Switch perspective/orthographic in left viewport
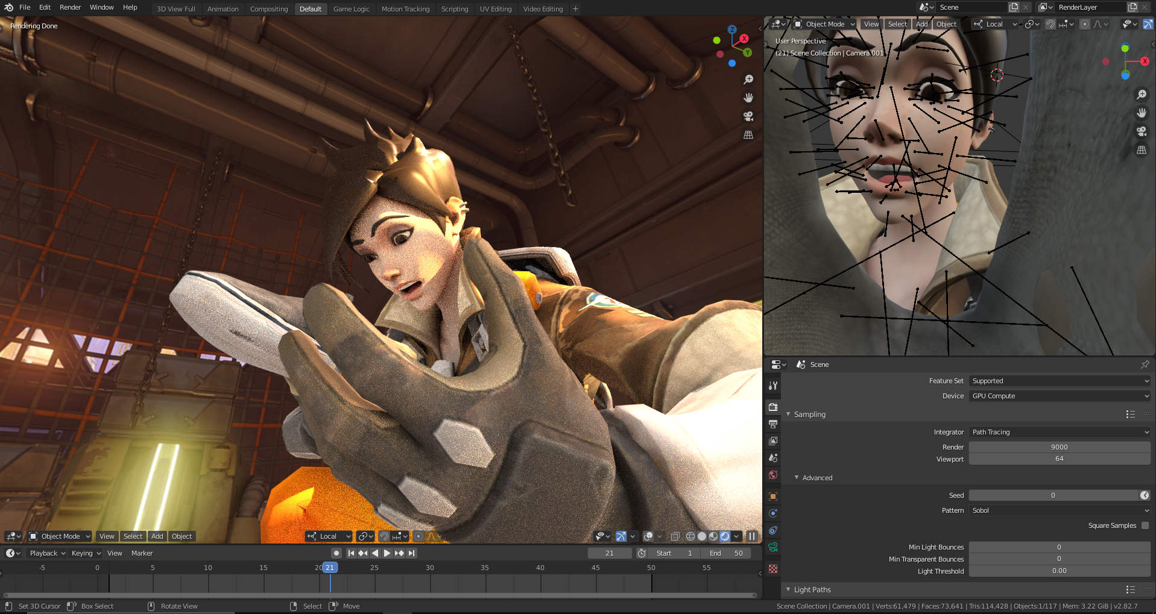 [x=748, y=135]
